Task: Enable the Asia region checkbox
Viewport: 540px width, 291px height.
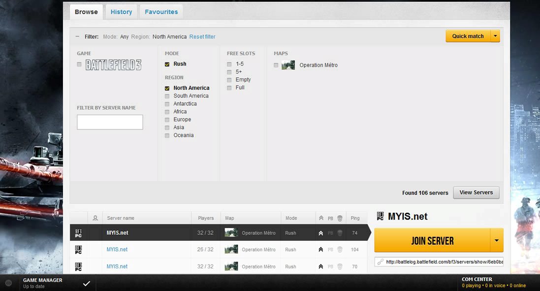Action: pyautogui.click(x=167, y=128)
